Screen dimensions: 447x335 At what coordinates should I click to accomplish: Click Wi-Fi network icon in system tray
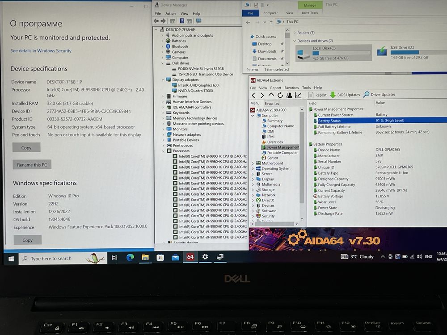tap(412, 257)
